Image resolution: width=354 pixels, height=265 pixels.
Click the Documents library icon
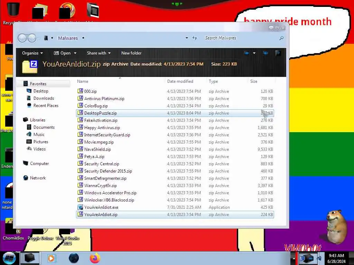coord(29,127)
